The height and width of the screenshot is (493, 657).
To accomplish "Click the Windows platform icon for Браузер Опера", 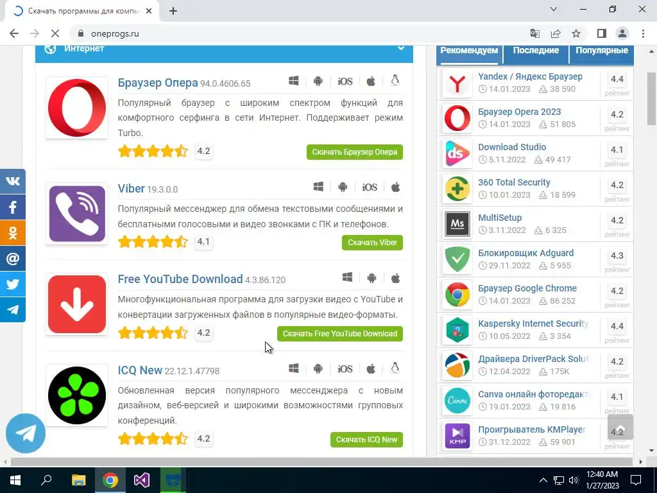I will pos(294,81).
